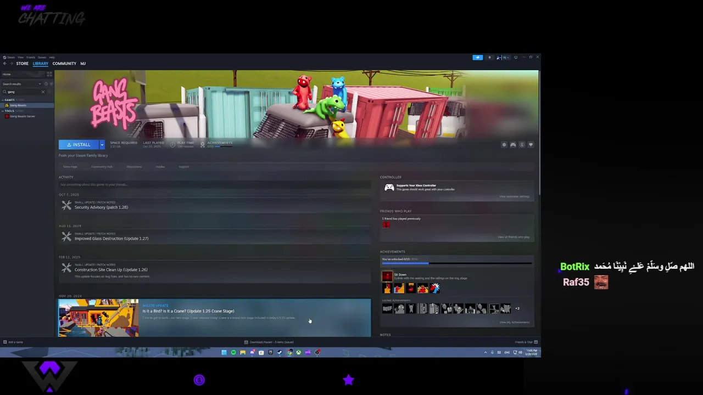Open the Community Hub link

102,167
